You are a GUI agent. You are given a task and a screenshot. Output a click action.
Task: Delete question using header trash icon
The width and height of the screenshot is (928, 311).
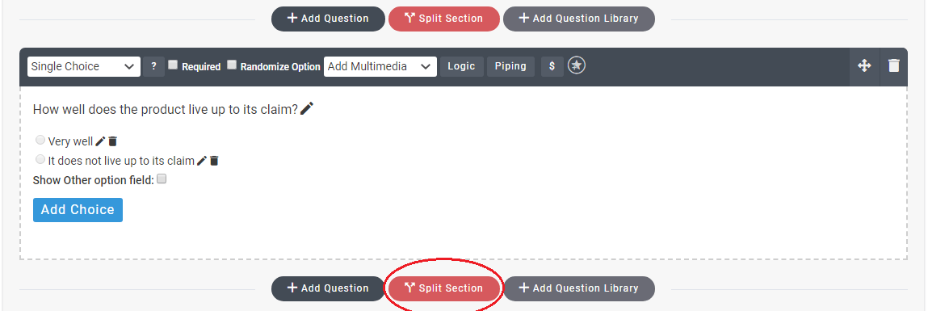[893, 65]
